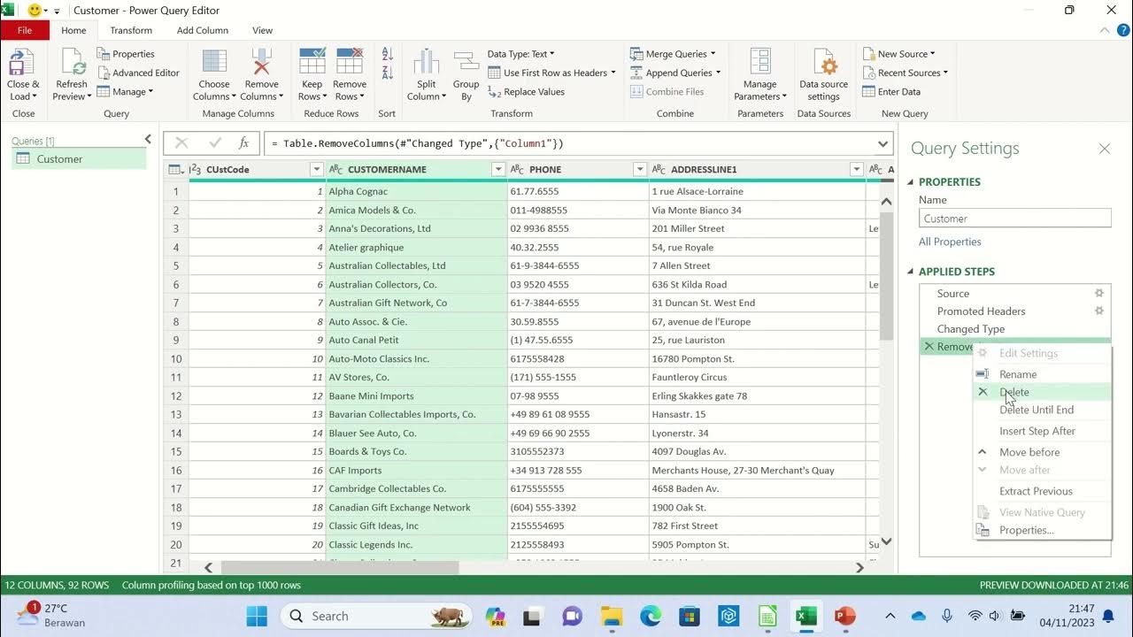Click the Refresh Preview icon

coord(73,62)
